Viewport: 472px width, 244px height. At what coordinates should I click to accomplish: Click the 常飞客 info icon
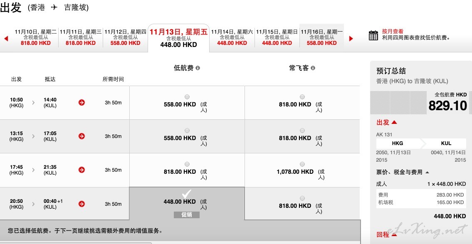(313, 68)
